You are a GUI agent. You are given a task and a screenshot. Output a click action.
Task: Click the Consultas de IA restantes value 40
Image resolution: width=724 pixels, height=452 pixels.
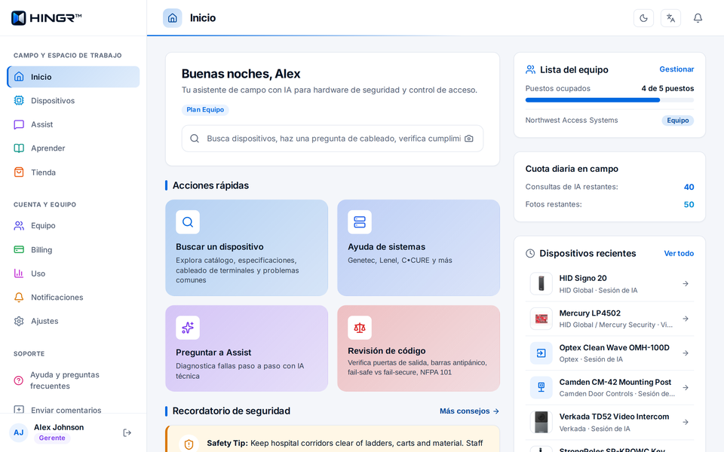(689, 187)
